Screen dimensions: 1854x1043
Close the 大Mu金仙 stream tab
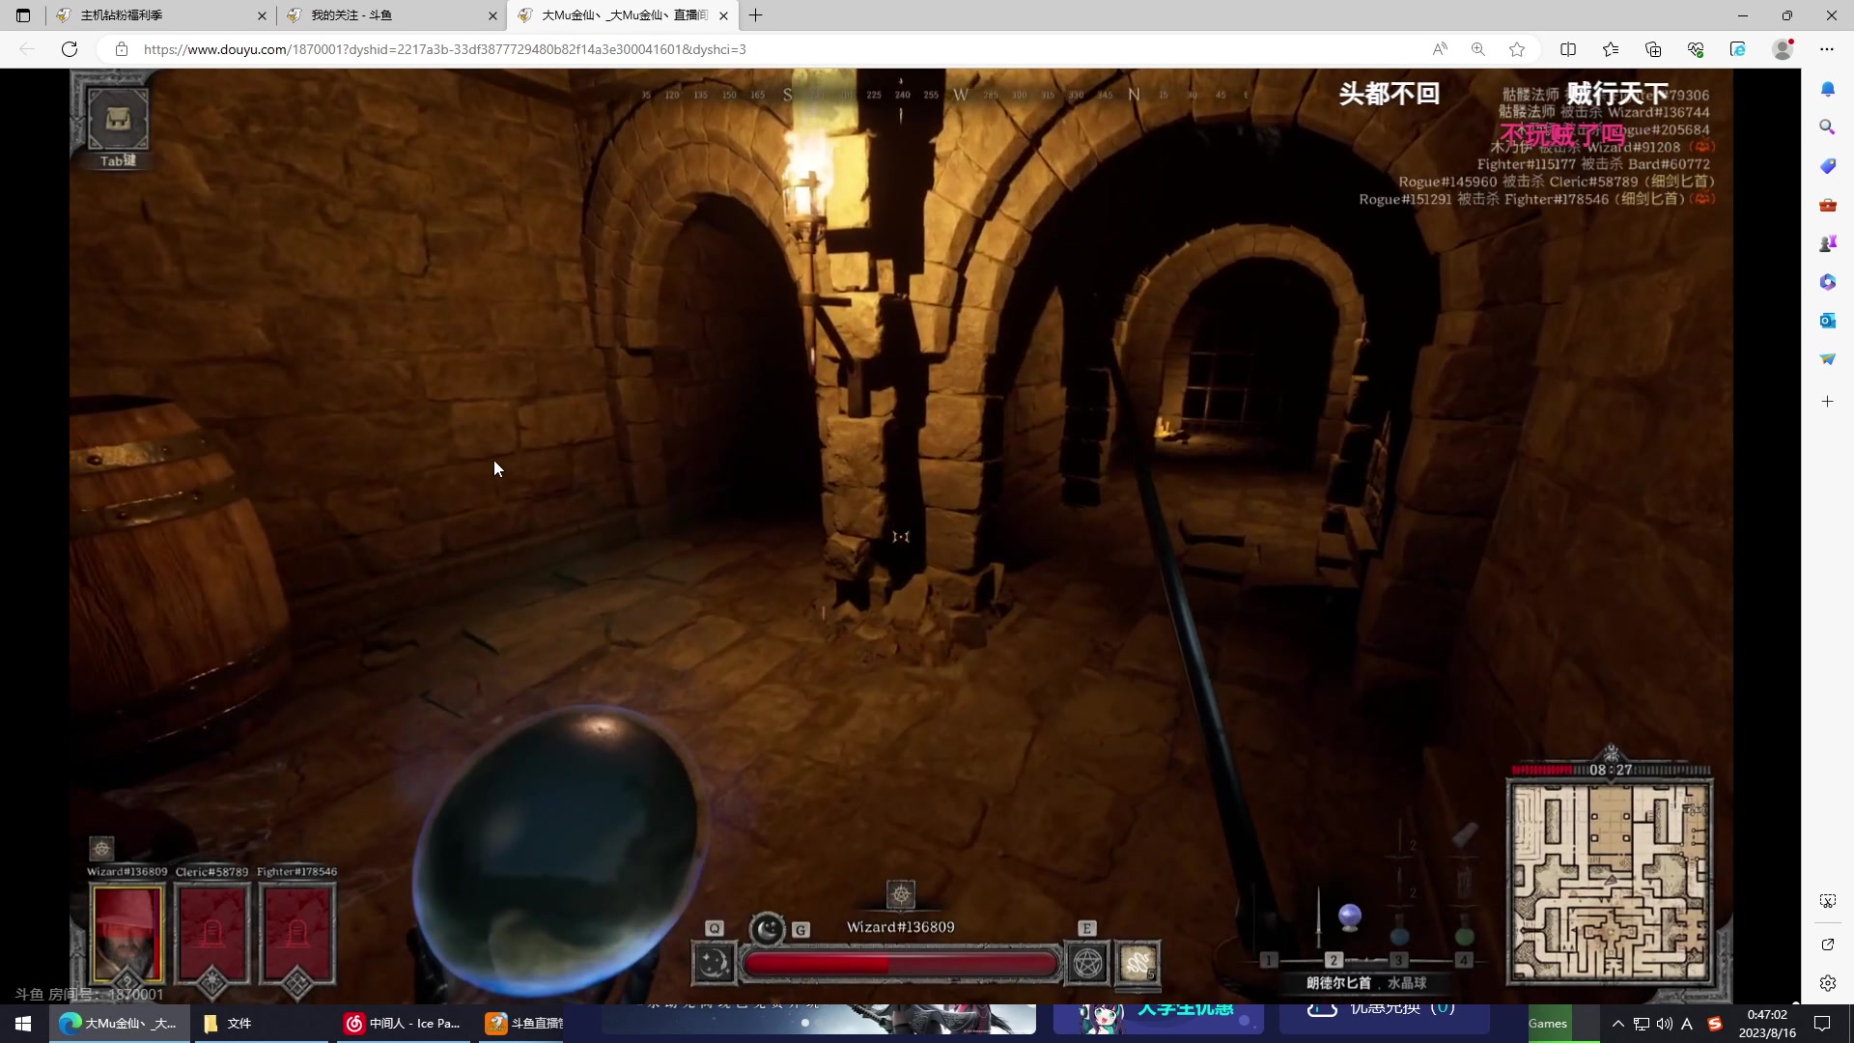(x=723, y=15)
